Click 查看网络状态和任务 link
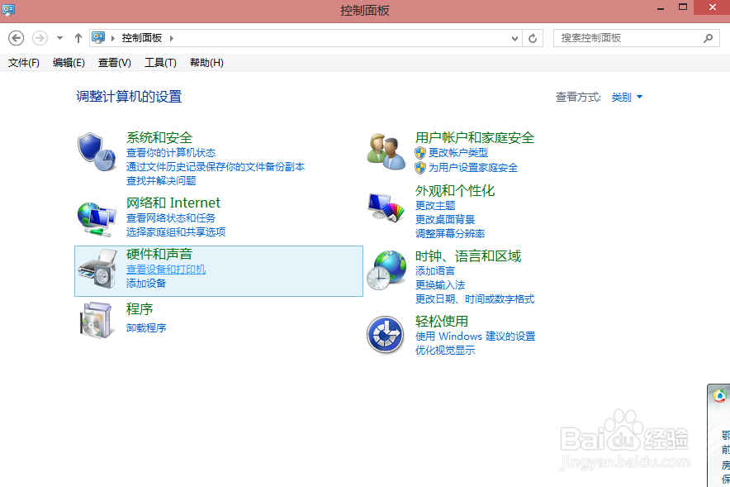 click(x=171, y=218)
